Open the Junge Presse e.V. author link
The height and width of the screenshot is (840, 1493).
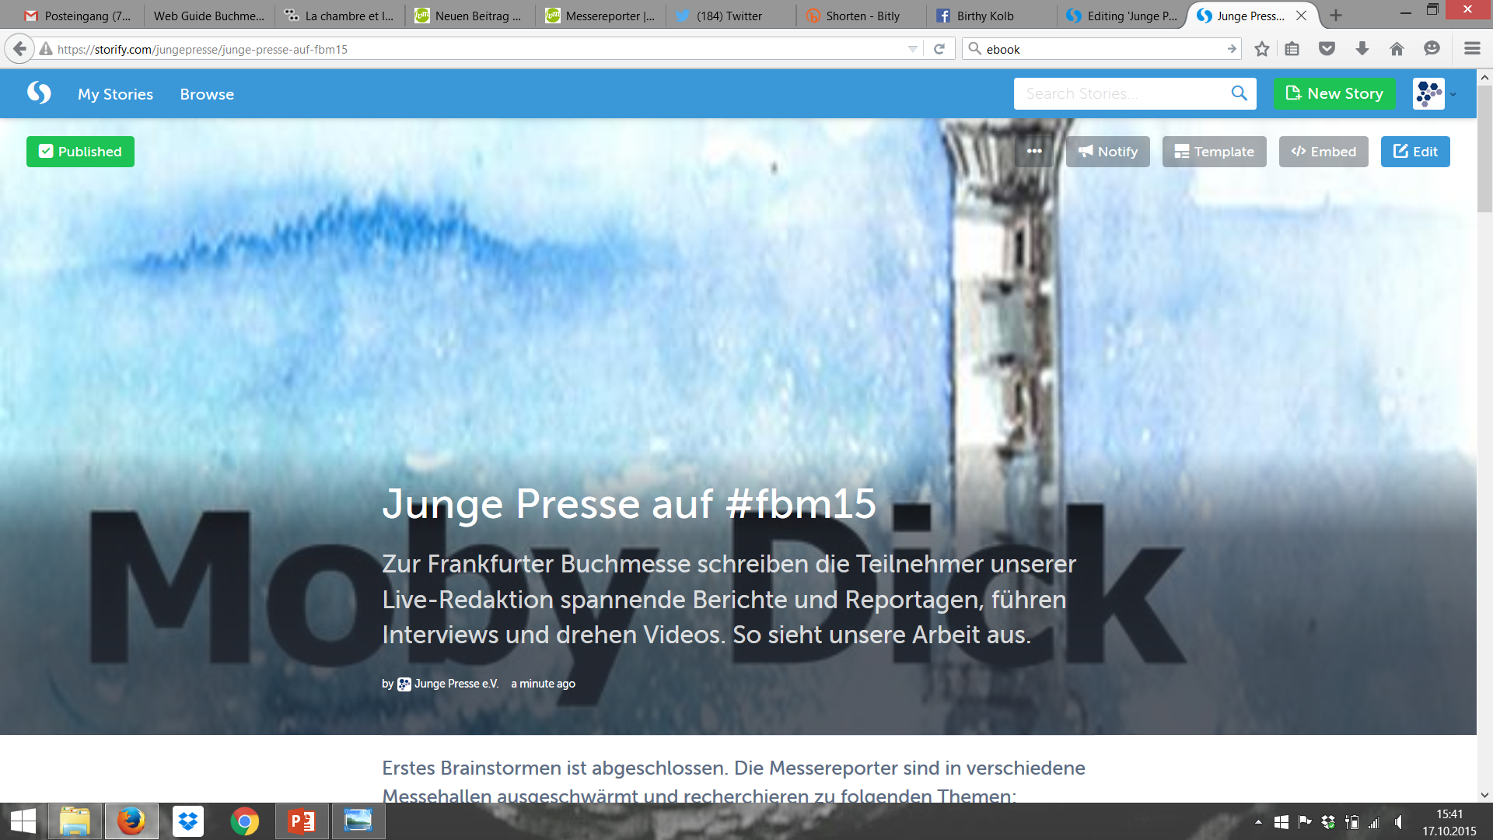(456, 684)
